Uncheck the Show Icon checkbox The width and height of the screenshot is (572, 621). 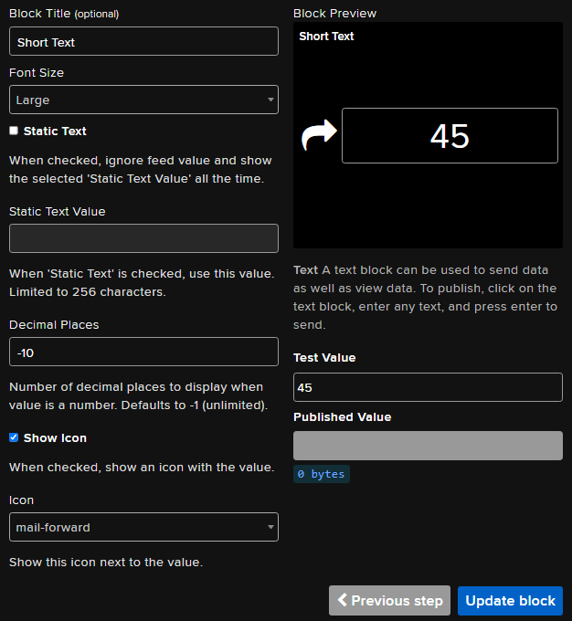coord(14,437)
